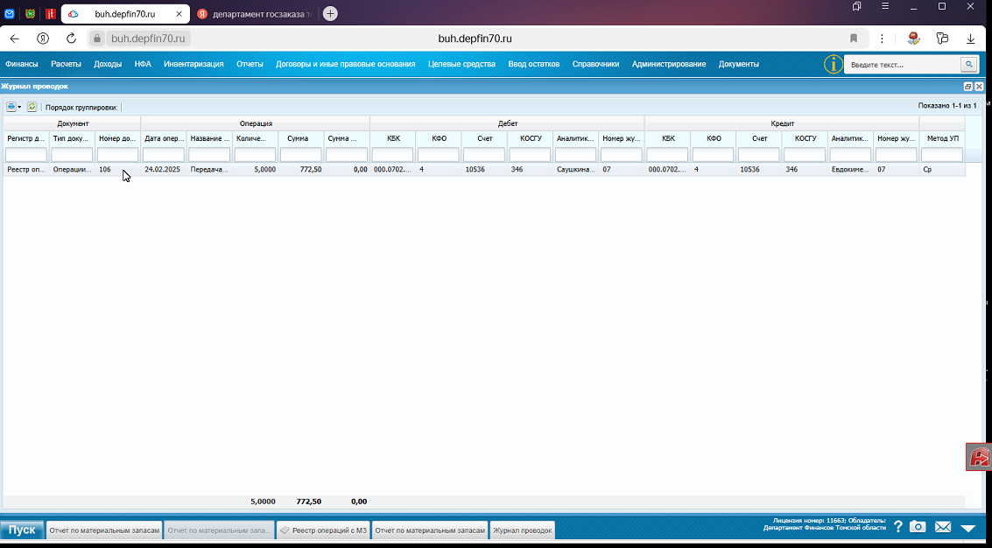Open the Документы menu
The height and width of the screenshot is (548, 992).
tap(739, 64)
